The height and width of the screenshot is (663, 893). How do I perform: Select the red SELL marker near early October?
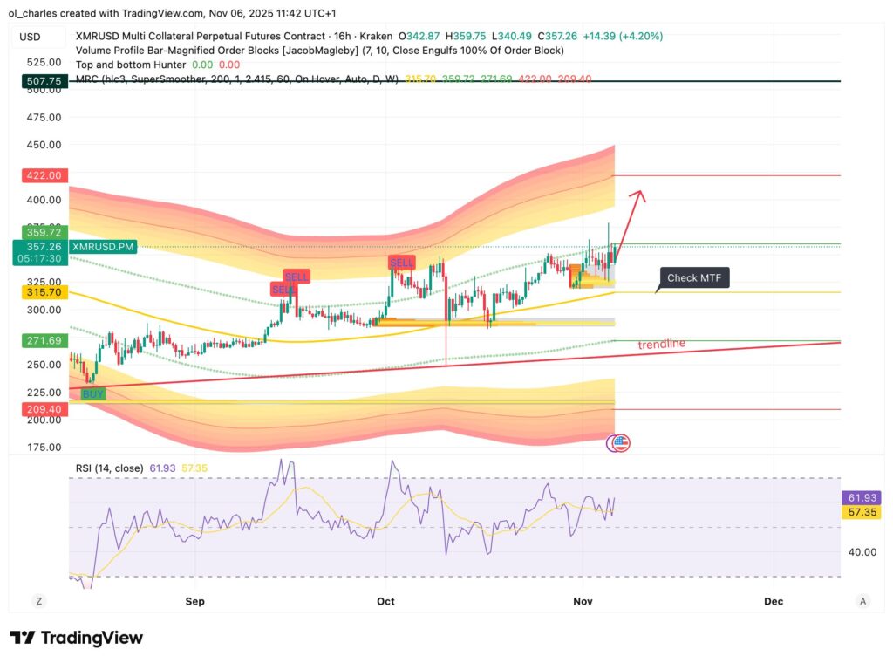point(401,260)
